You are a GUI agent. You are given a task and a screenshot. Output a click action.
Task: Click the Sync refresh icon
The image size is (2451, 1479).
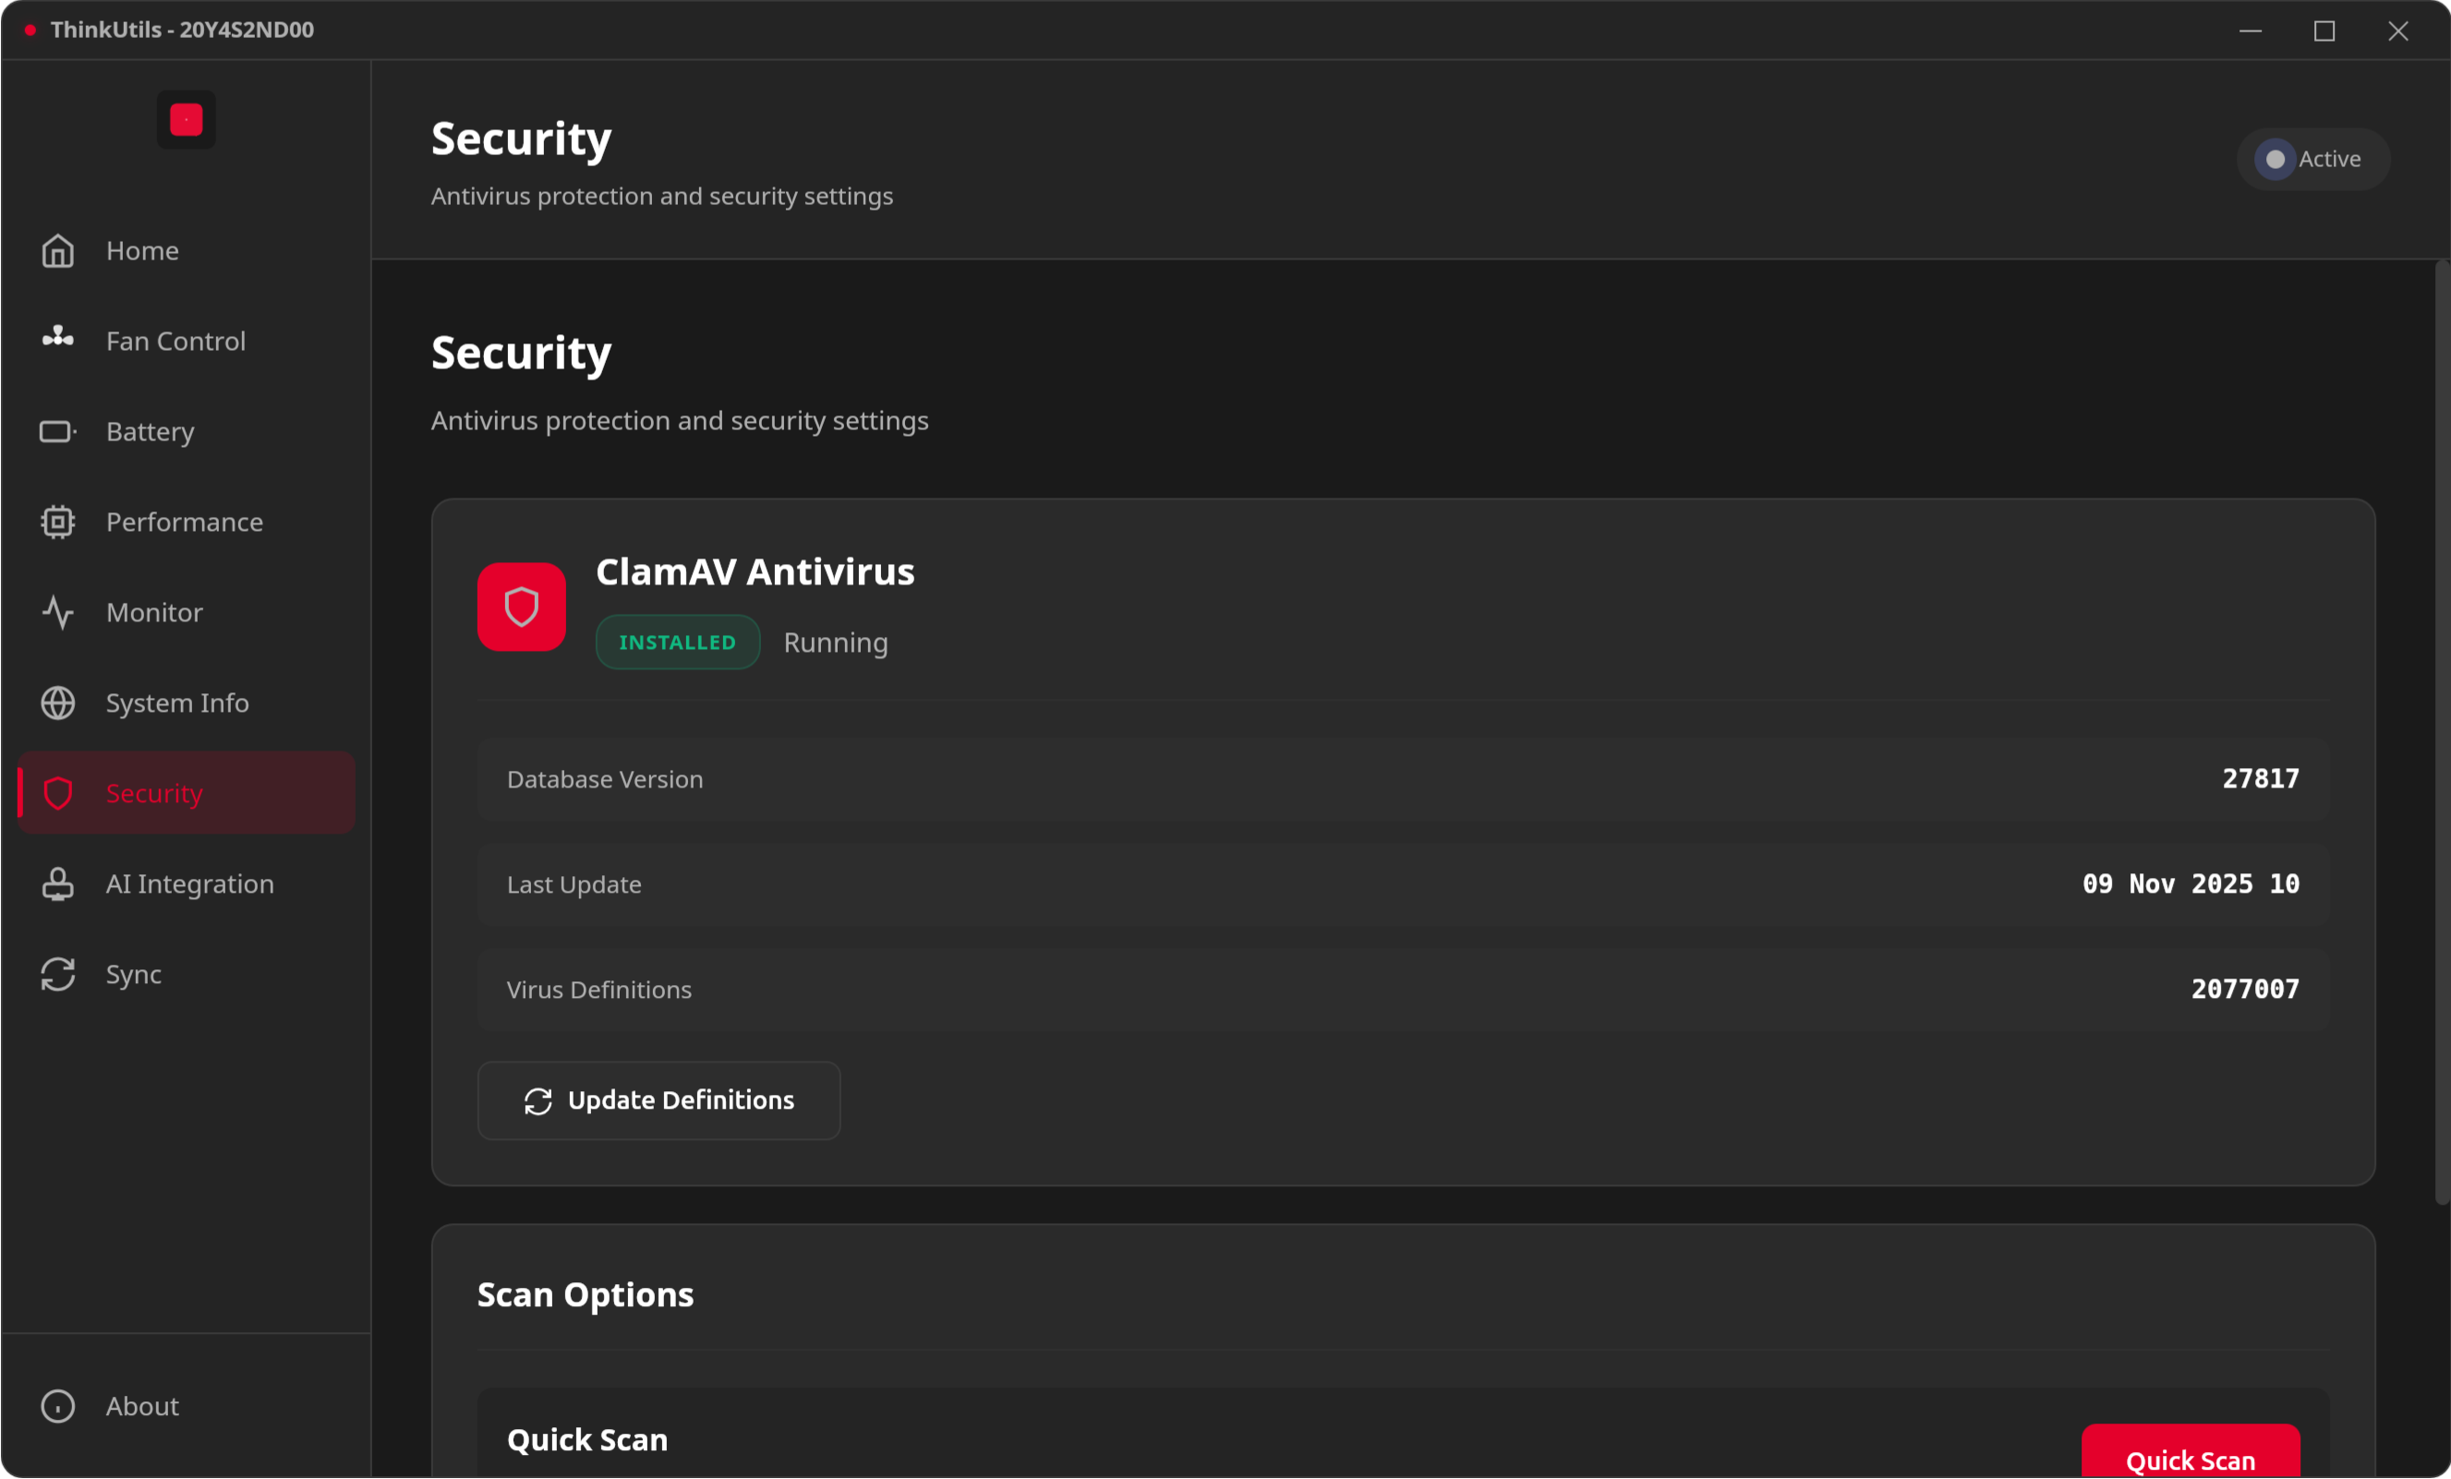[x=57, y=974]
